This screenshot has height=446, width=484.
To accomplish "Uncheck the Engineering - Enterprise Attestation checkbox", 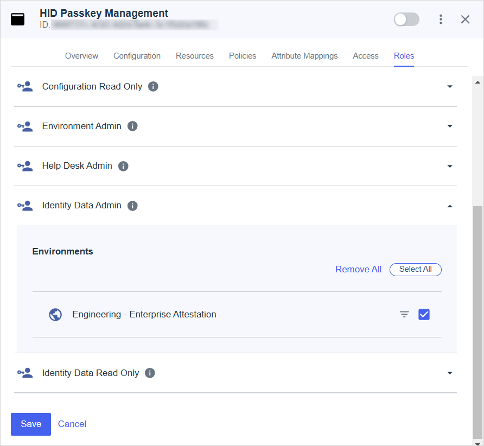I will 424,315.
